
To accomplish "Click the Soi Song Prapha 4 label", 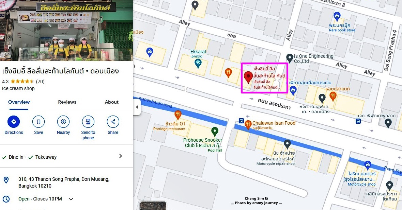I will click(390, 51).
